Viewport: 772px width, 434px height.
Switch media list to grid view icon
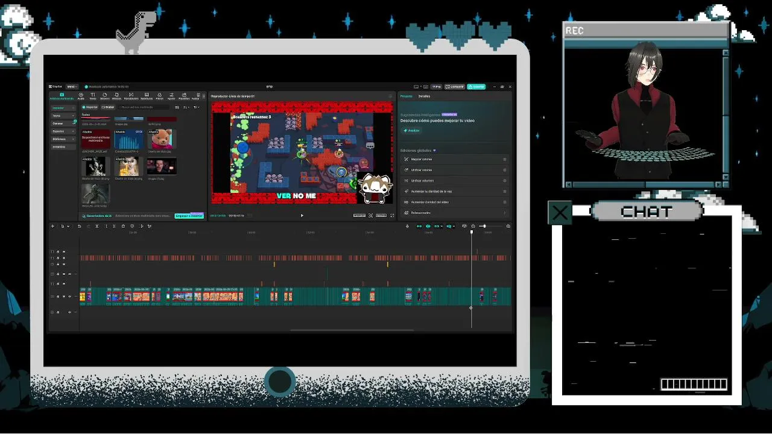[x=177, y=107]
